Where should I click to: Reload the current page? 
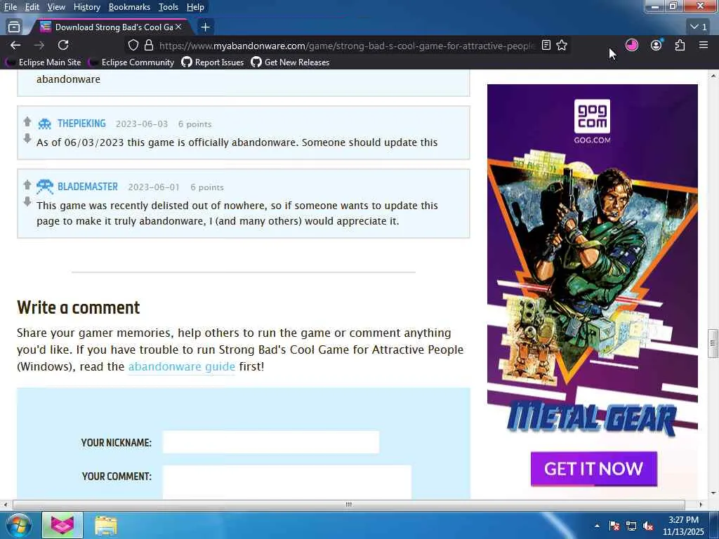[x=63, y=45]
